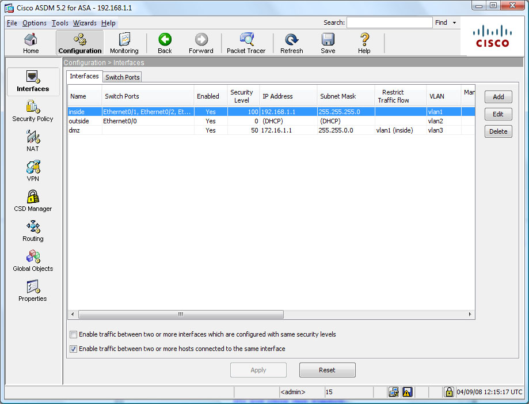
Task: Refresh the ASDM configuration
Action: [292, 43]
